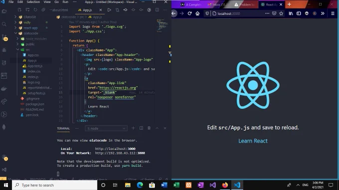Open the View menu

point(47,2)
